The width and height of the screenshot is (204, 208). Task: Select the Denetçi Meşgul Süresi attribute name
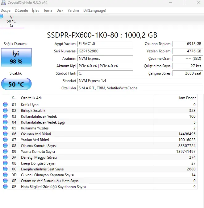coord(39,157)
